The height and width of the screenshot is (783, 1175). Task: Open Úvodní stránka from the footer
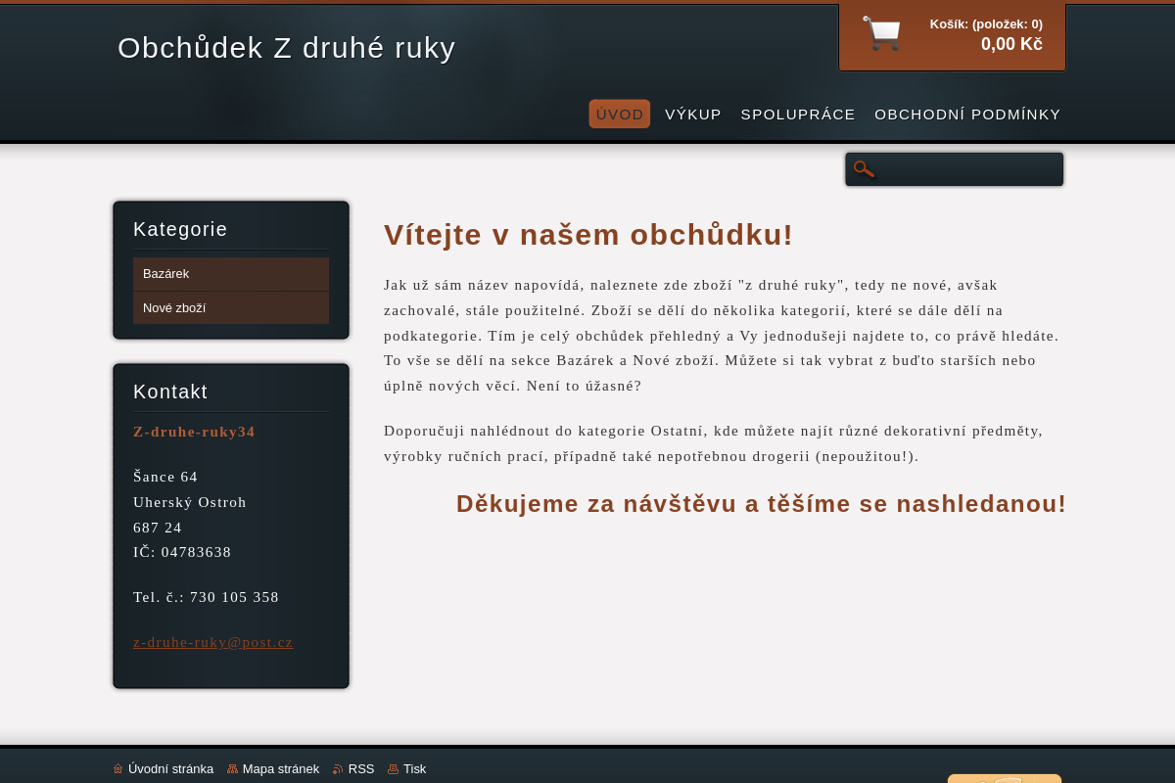pyautogui.click(x=171, y=768)
